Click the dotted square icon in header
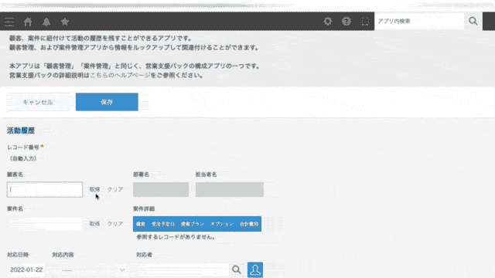 tap(365, 22)
